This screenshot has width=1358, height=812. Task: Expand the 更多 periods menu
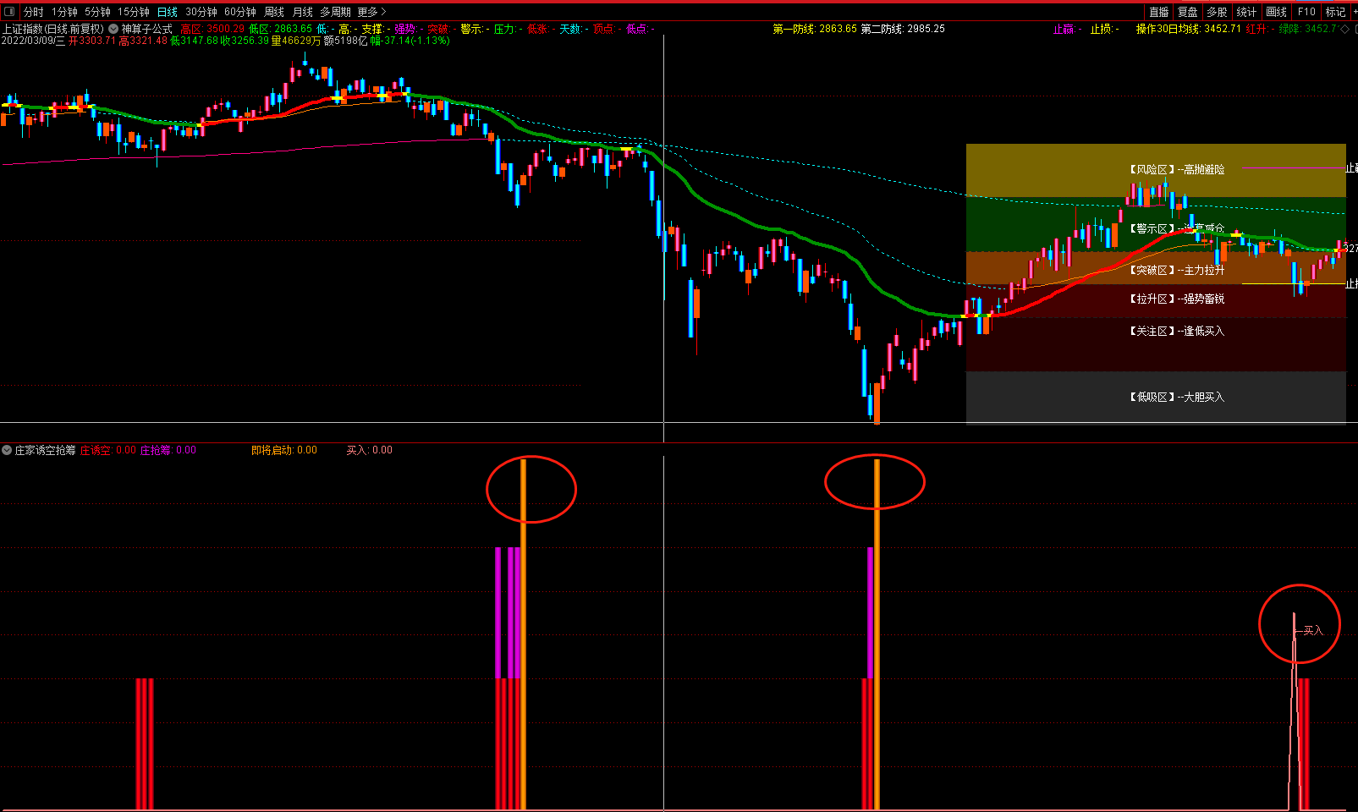pos(371,12)
